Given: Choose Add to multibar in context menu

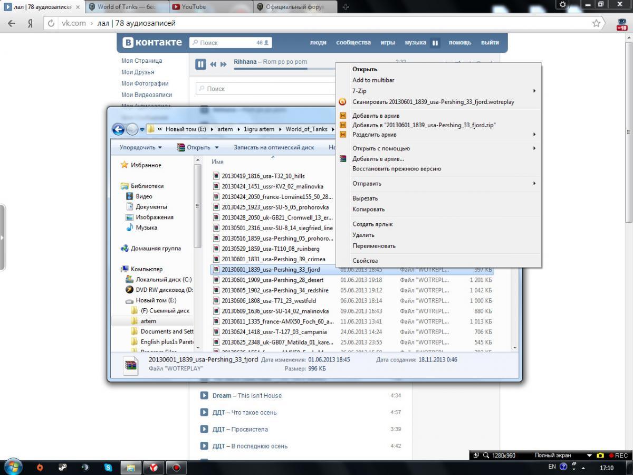Looking at the screenshot, I should click(x=438, y=80).
